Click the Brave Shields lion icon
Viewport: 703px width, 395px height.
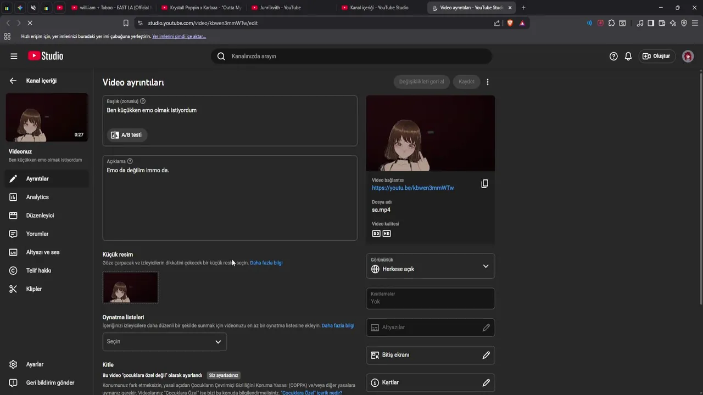tap(510, 23)
